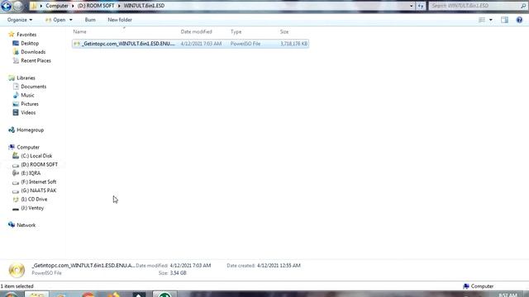Open Libraries in the navigation pane
Screen dimensions: 529x297
click(26, 78)
